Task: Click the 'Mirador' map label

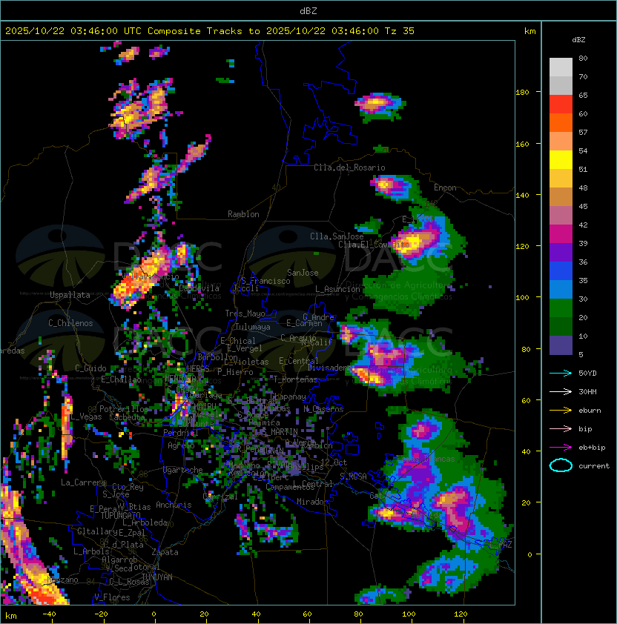Action: pos(313,502)
